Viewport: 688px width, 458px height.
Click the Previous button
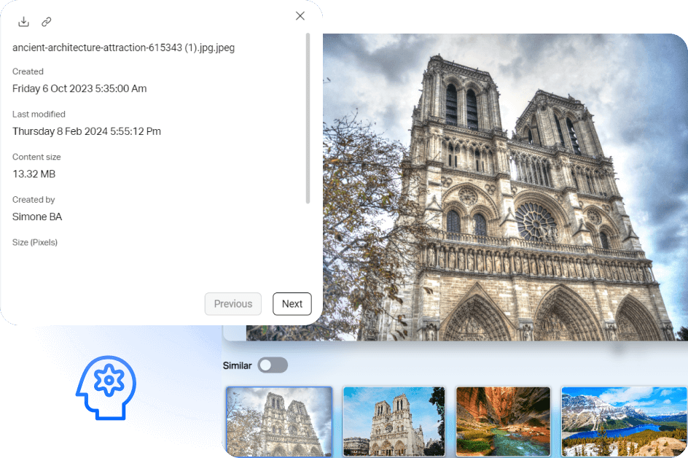tap(232, 304)
